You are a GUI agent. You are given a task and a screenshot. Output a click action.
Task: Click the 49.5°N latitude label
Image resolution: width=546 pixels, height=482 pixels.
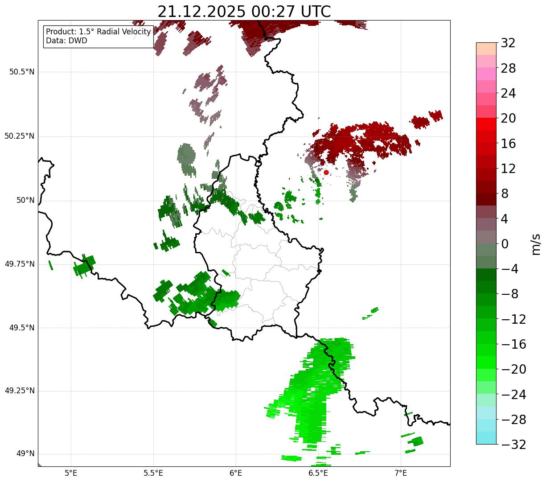[x=21, y=328]
